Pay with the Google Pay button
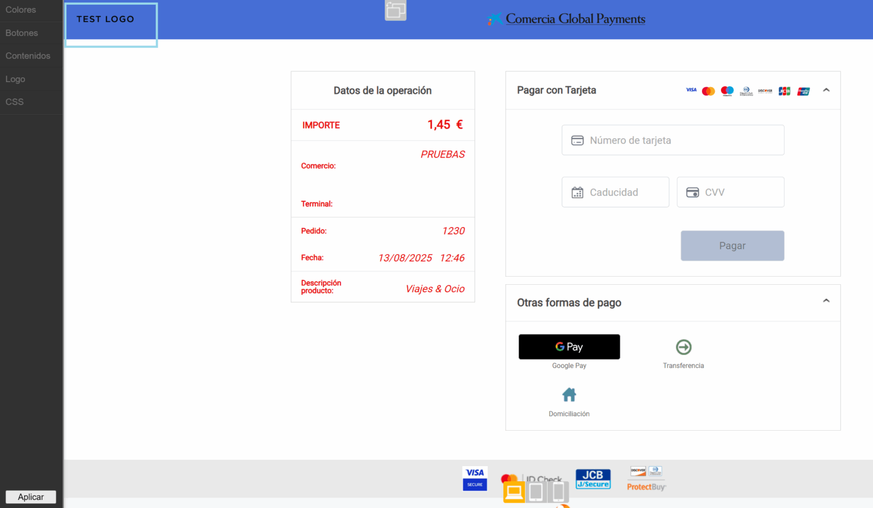Image resolution: width=873 pixels, height=508 pixels. [569, 347]
